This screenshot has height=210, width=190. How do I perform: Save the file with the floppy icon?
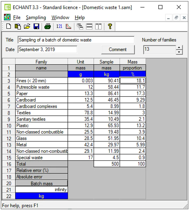(36, 26)
